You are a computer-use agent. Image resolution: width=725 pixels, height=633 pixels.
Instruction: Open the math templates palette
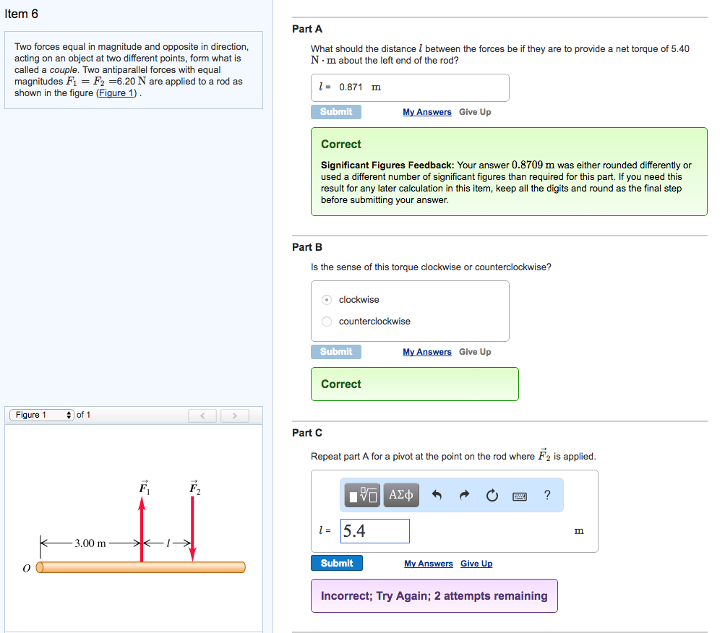pyautogui.click(x=361, y=495)
